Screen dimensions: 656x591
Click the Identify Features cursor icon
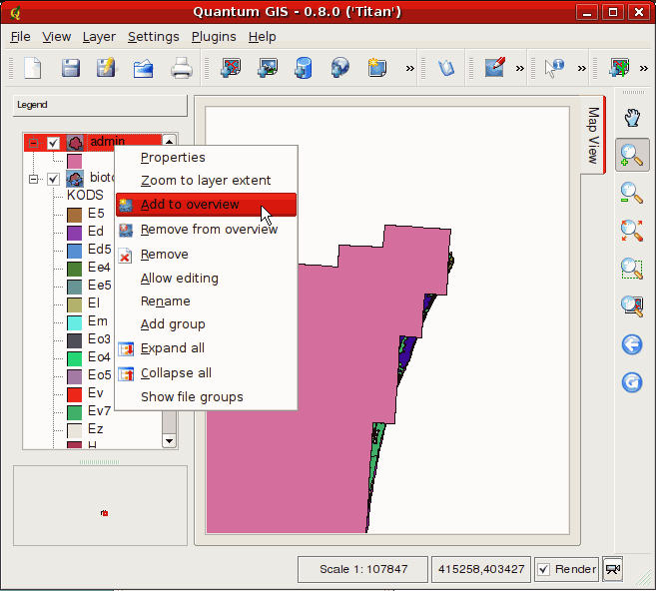point(554,68)
